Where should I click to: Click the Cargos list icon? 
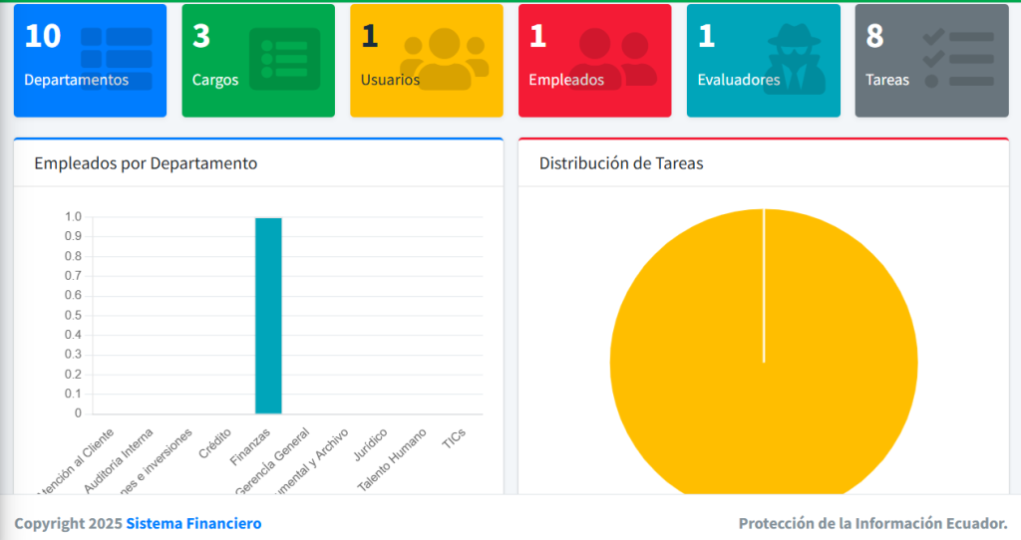point(284,58)
